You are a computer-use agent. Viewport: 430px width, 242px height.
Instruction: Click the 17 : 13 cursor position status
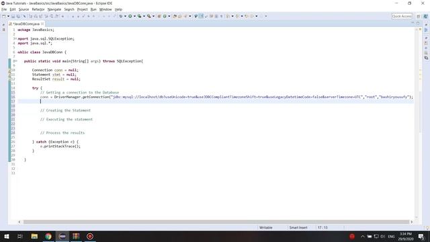point(322,227)
